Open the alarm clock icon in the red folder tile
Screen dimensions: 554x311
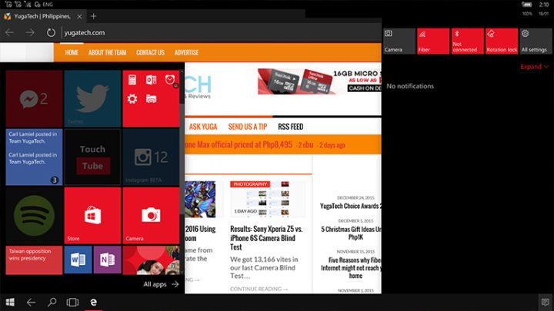pos(170,80)
